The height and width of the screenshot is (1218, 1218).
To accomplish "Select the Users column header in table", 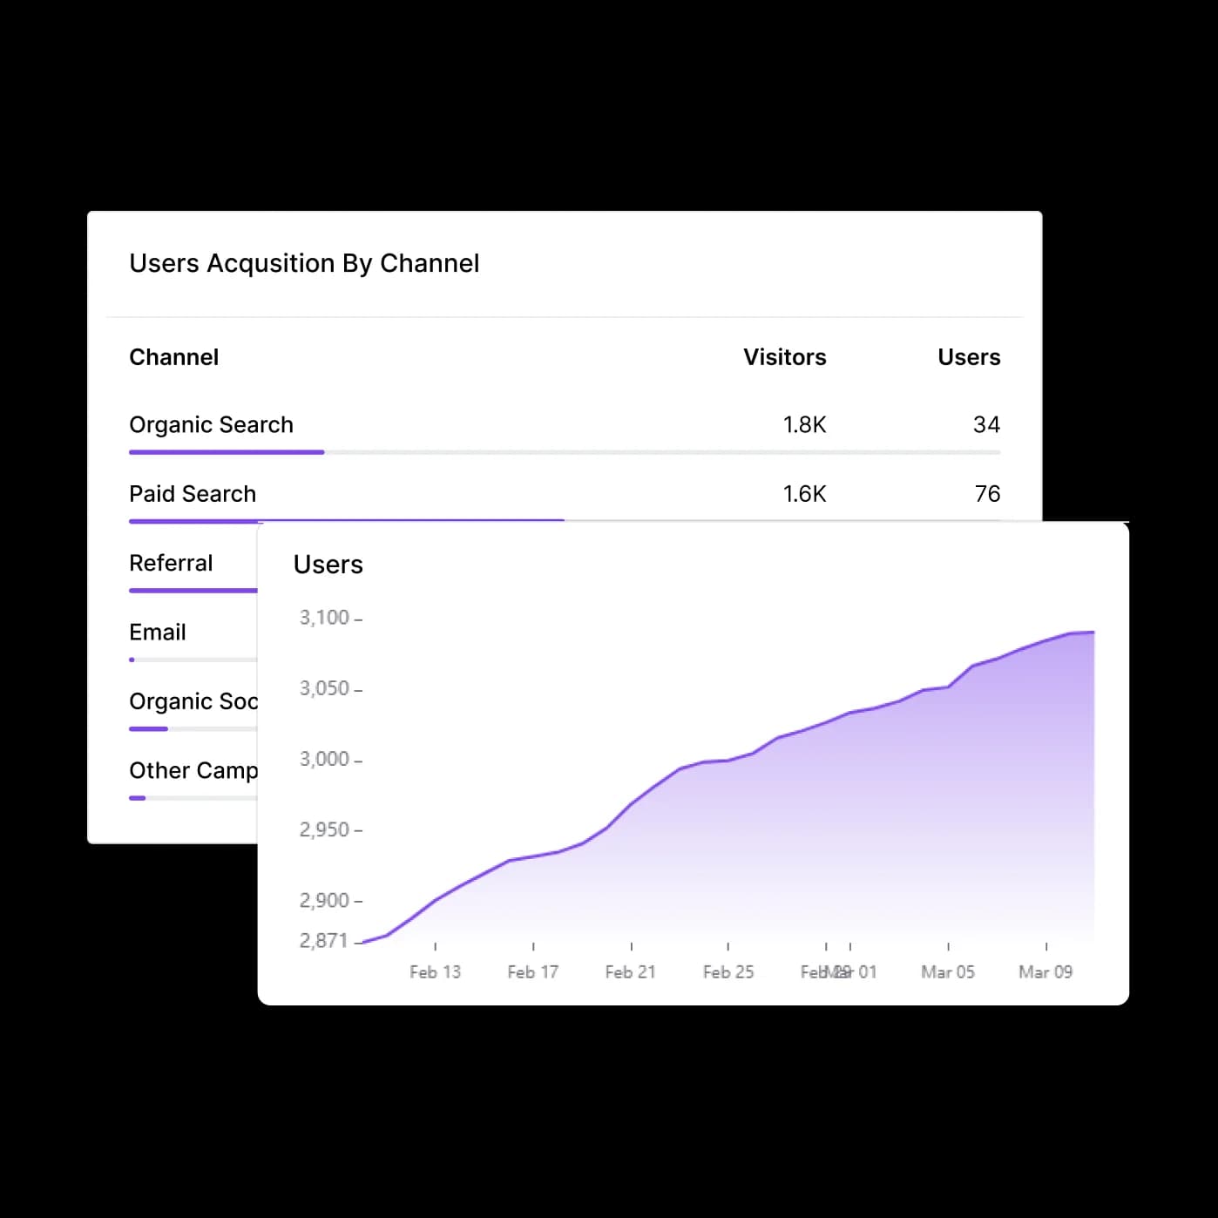I will click(x=968, y=357).
